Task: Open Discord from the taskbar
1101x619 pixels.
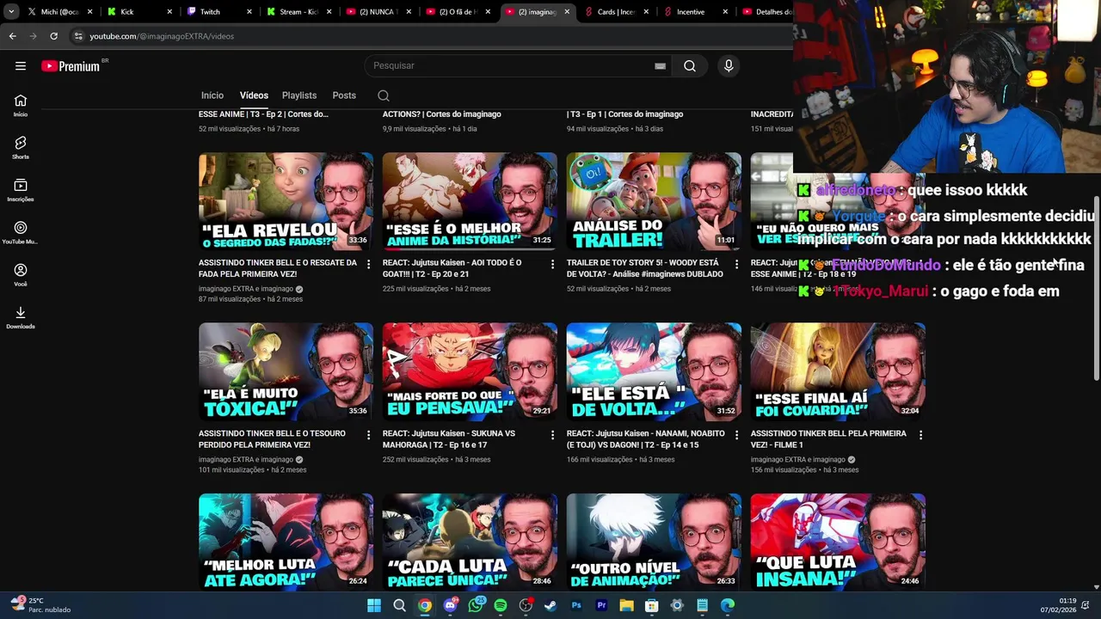Action: click(450, 605)
